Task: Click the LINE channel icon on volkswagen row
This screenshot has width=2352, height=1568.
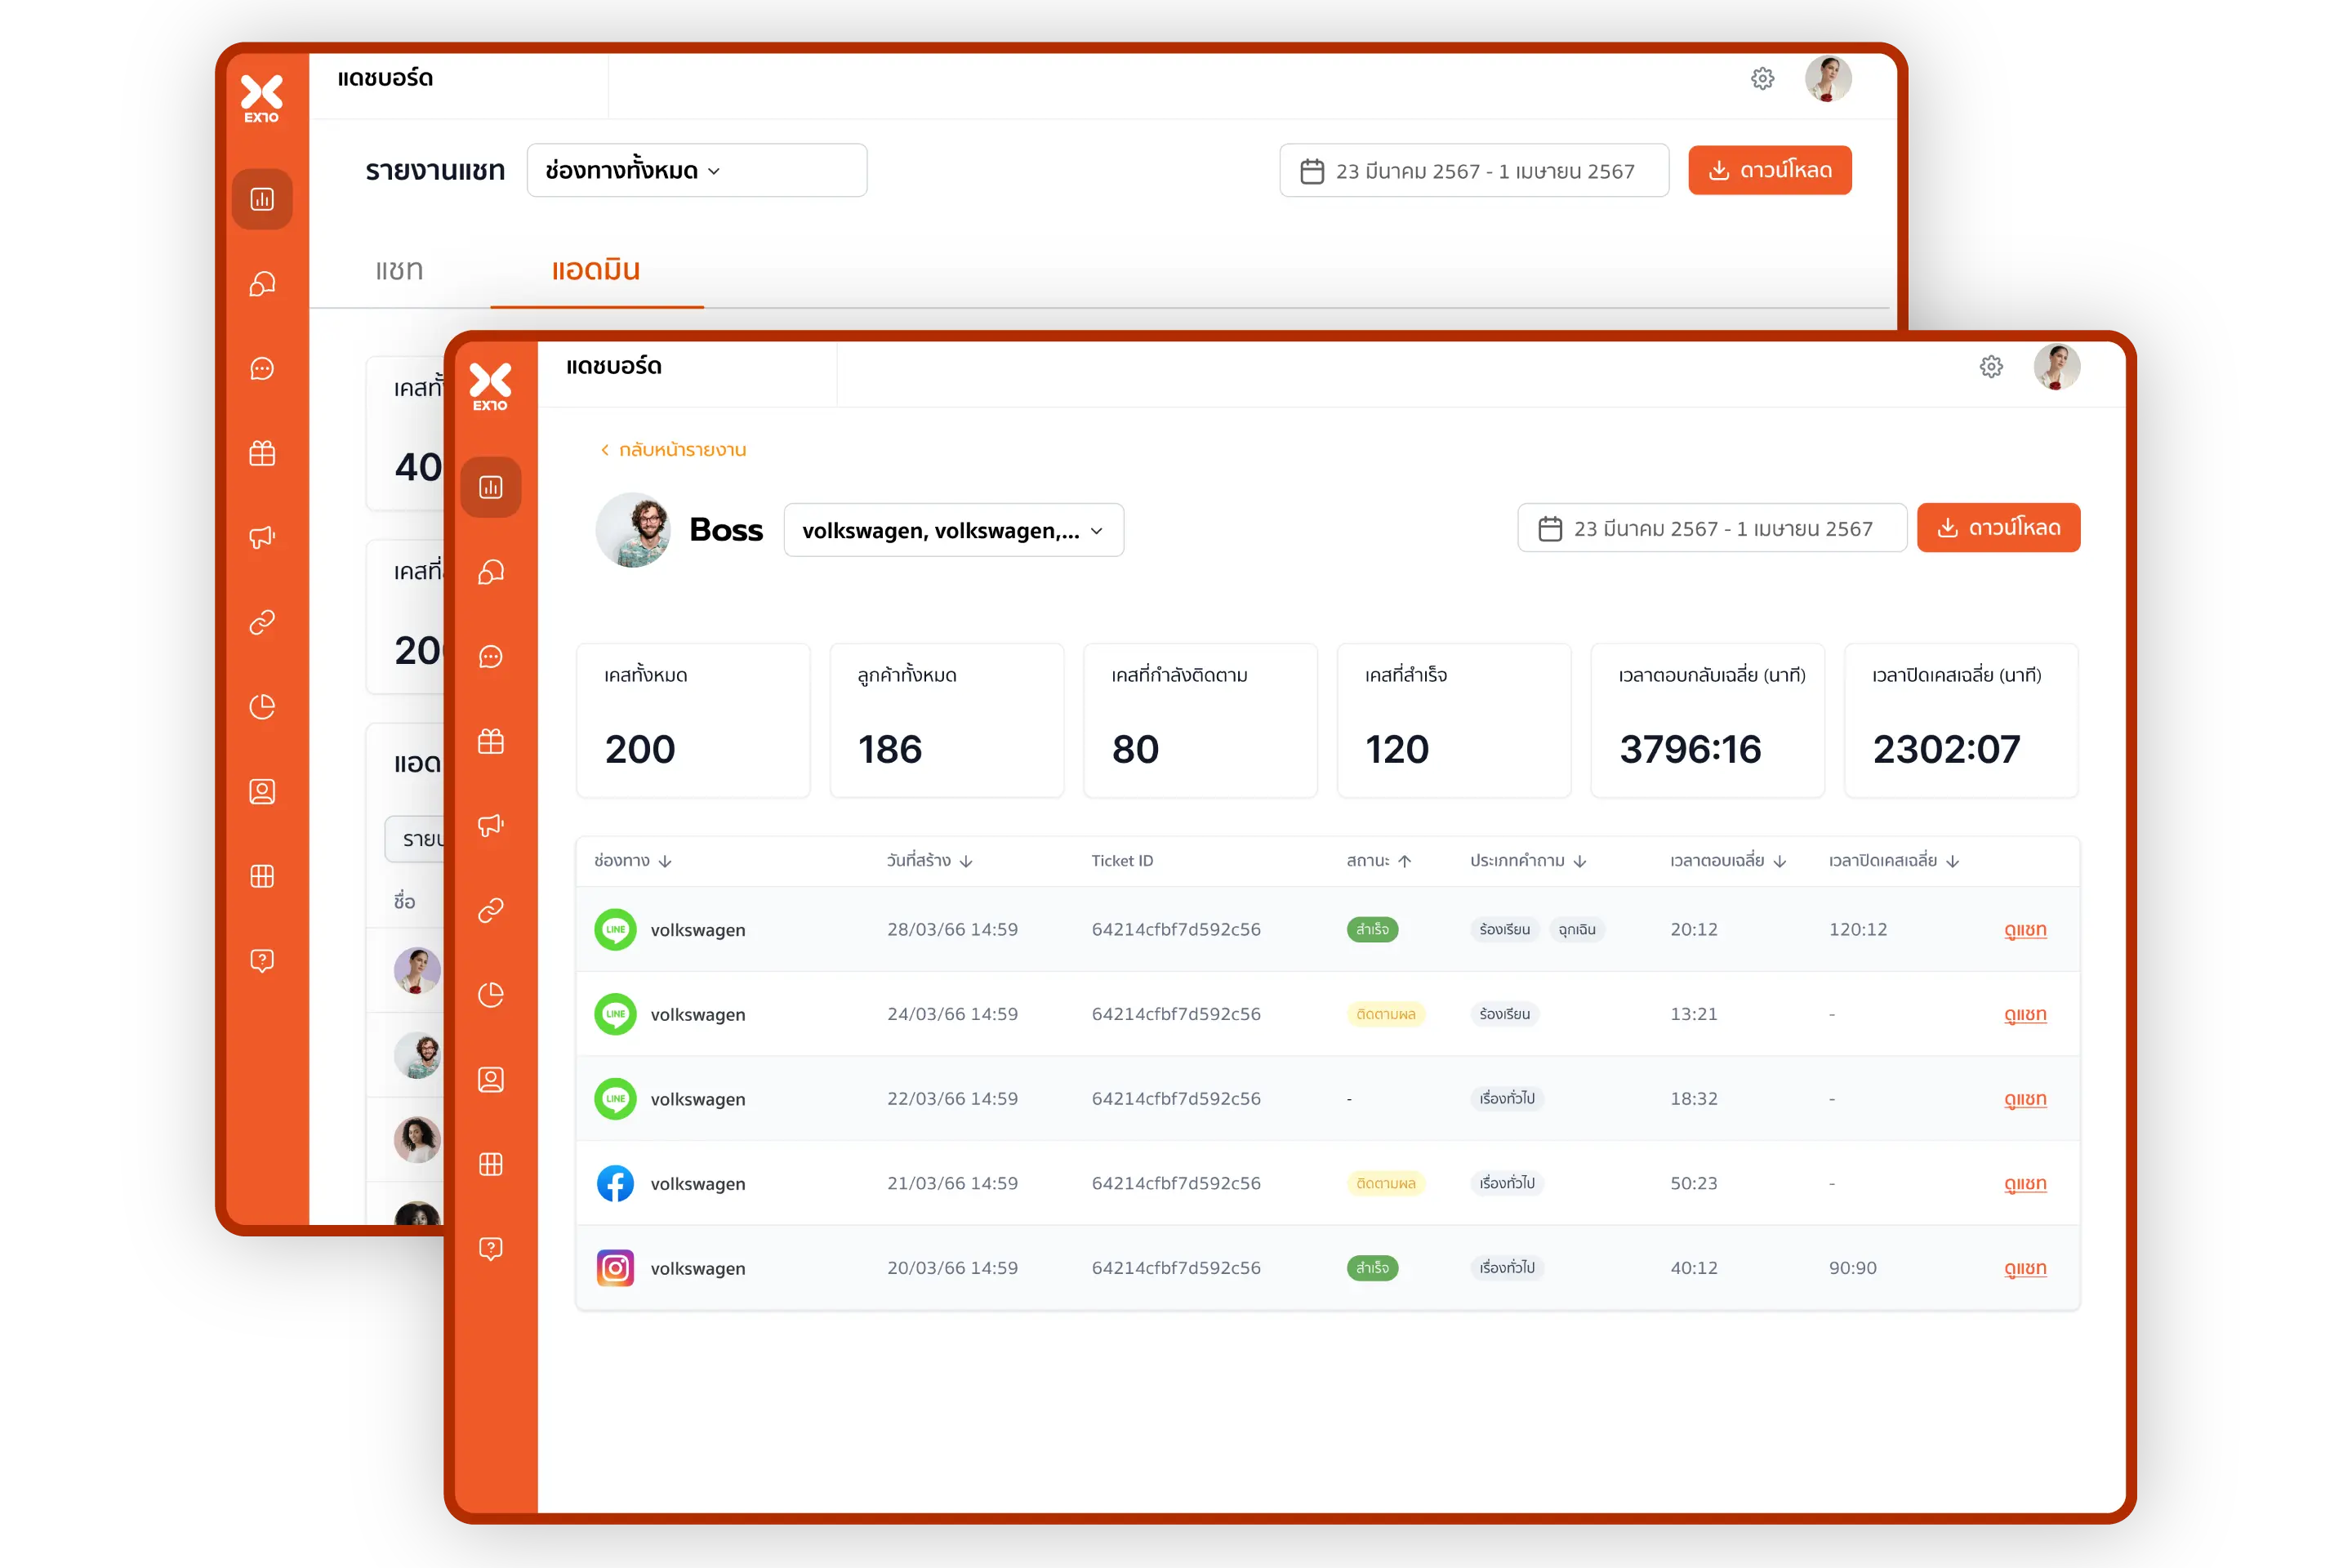Action: tap(615, 929)
